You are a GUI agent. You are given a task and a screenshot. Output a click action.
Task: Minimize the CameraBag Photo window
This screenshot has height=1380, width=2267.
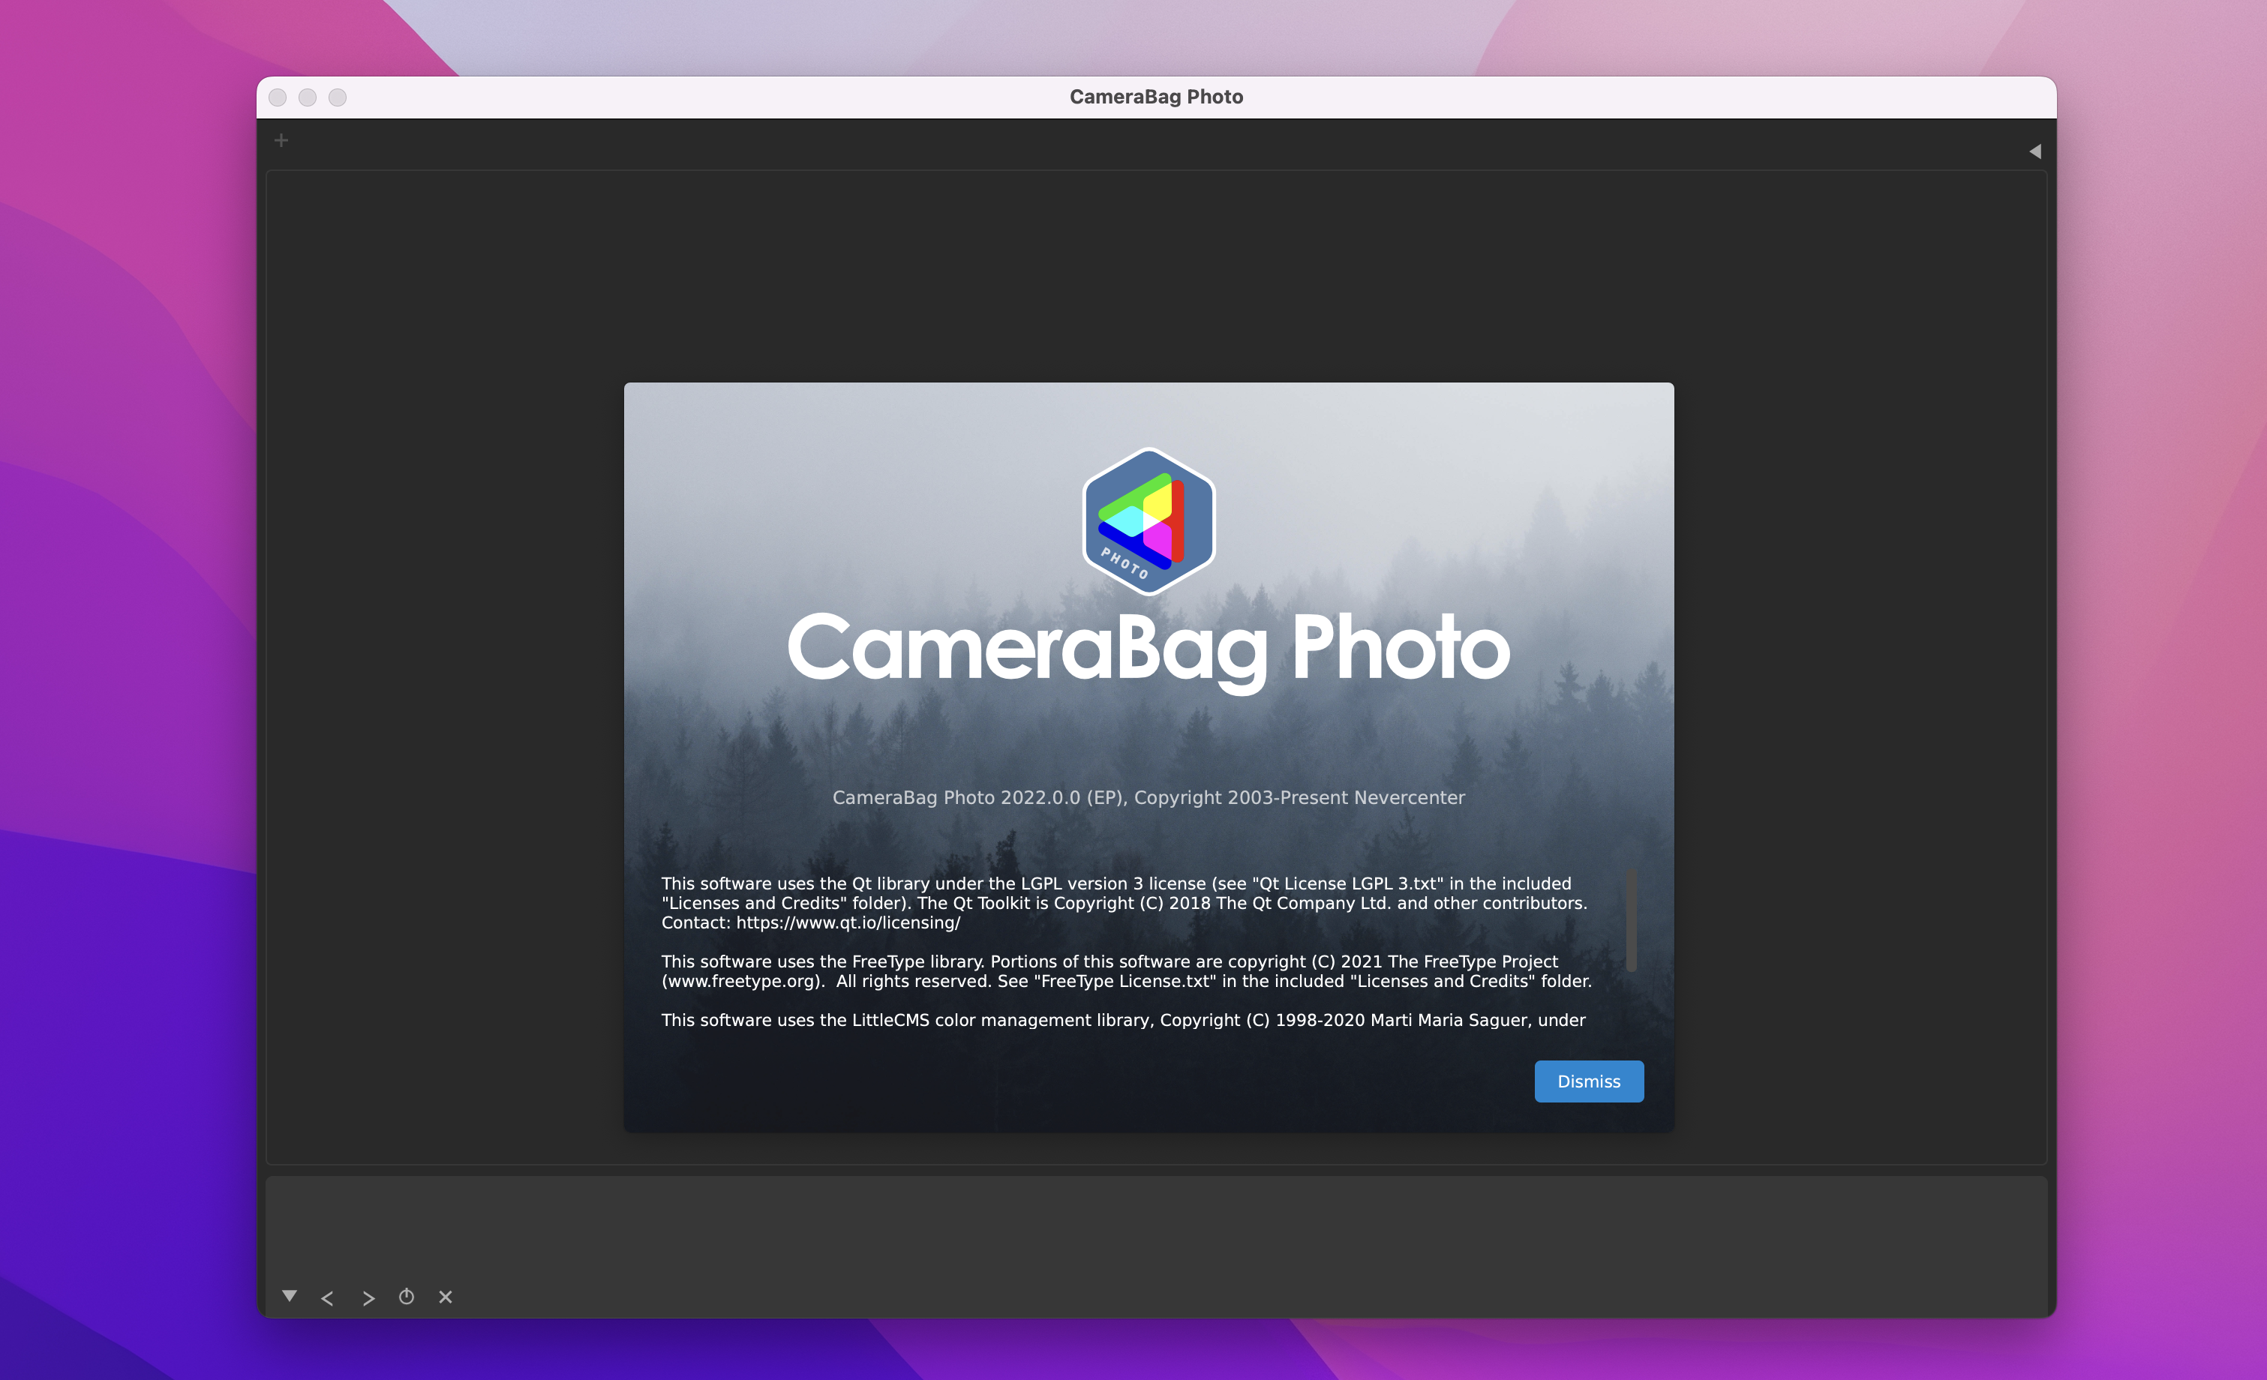pyautogui.click(x=308, y=97)
